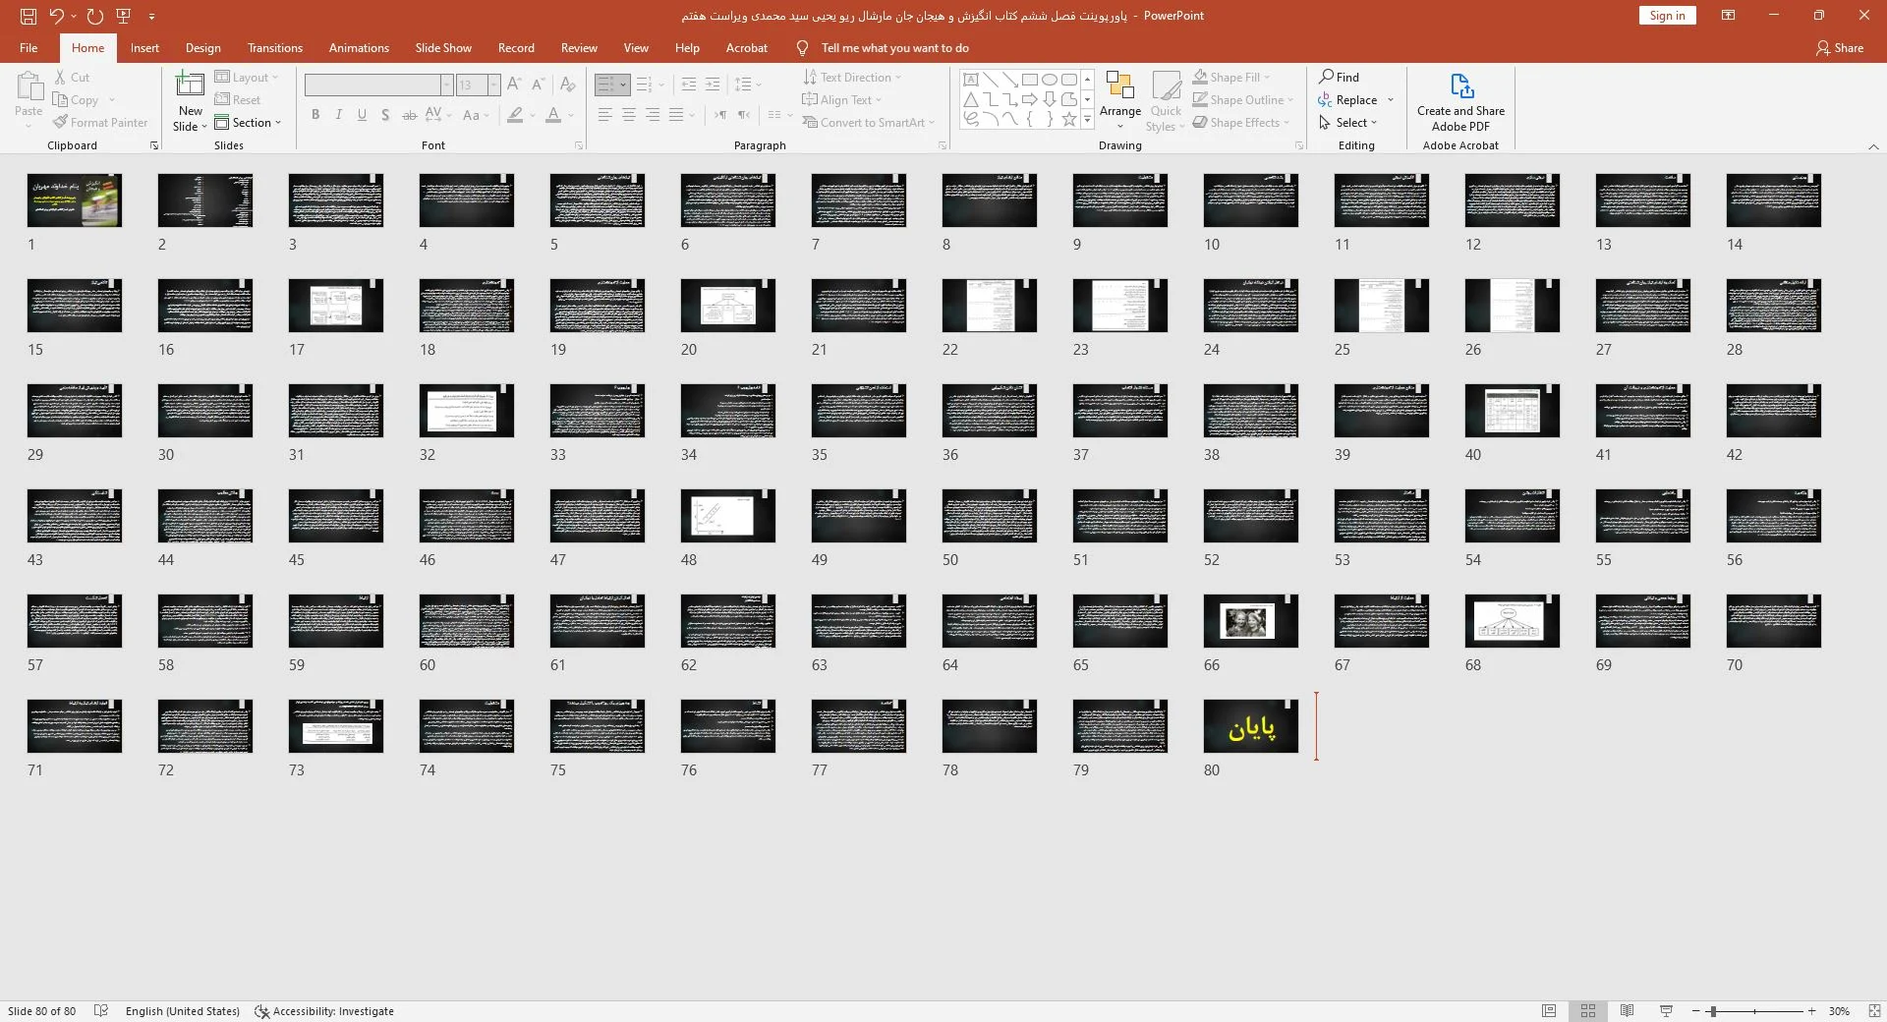Viewport: 1887px width, 1022px height.
Task: Open Reading View from status bar
Action: tap(1627, 1011)
